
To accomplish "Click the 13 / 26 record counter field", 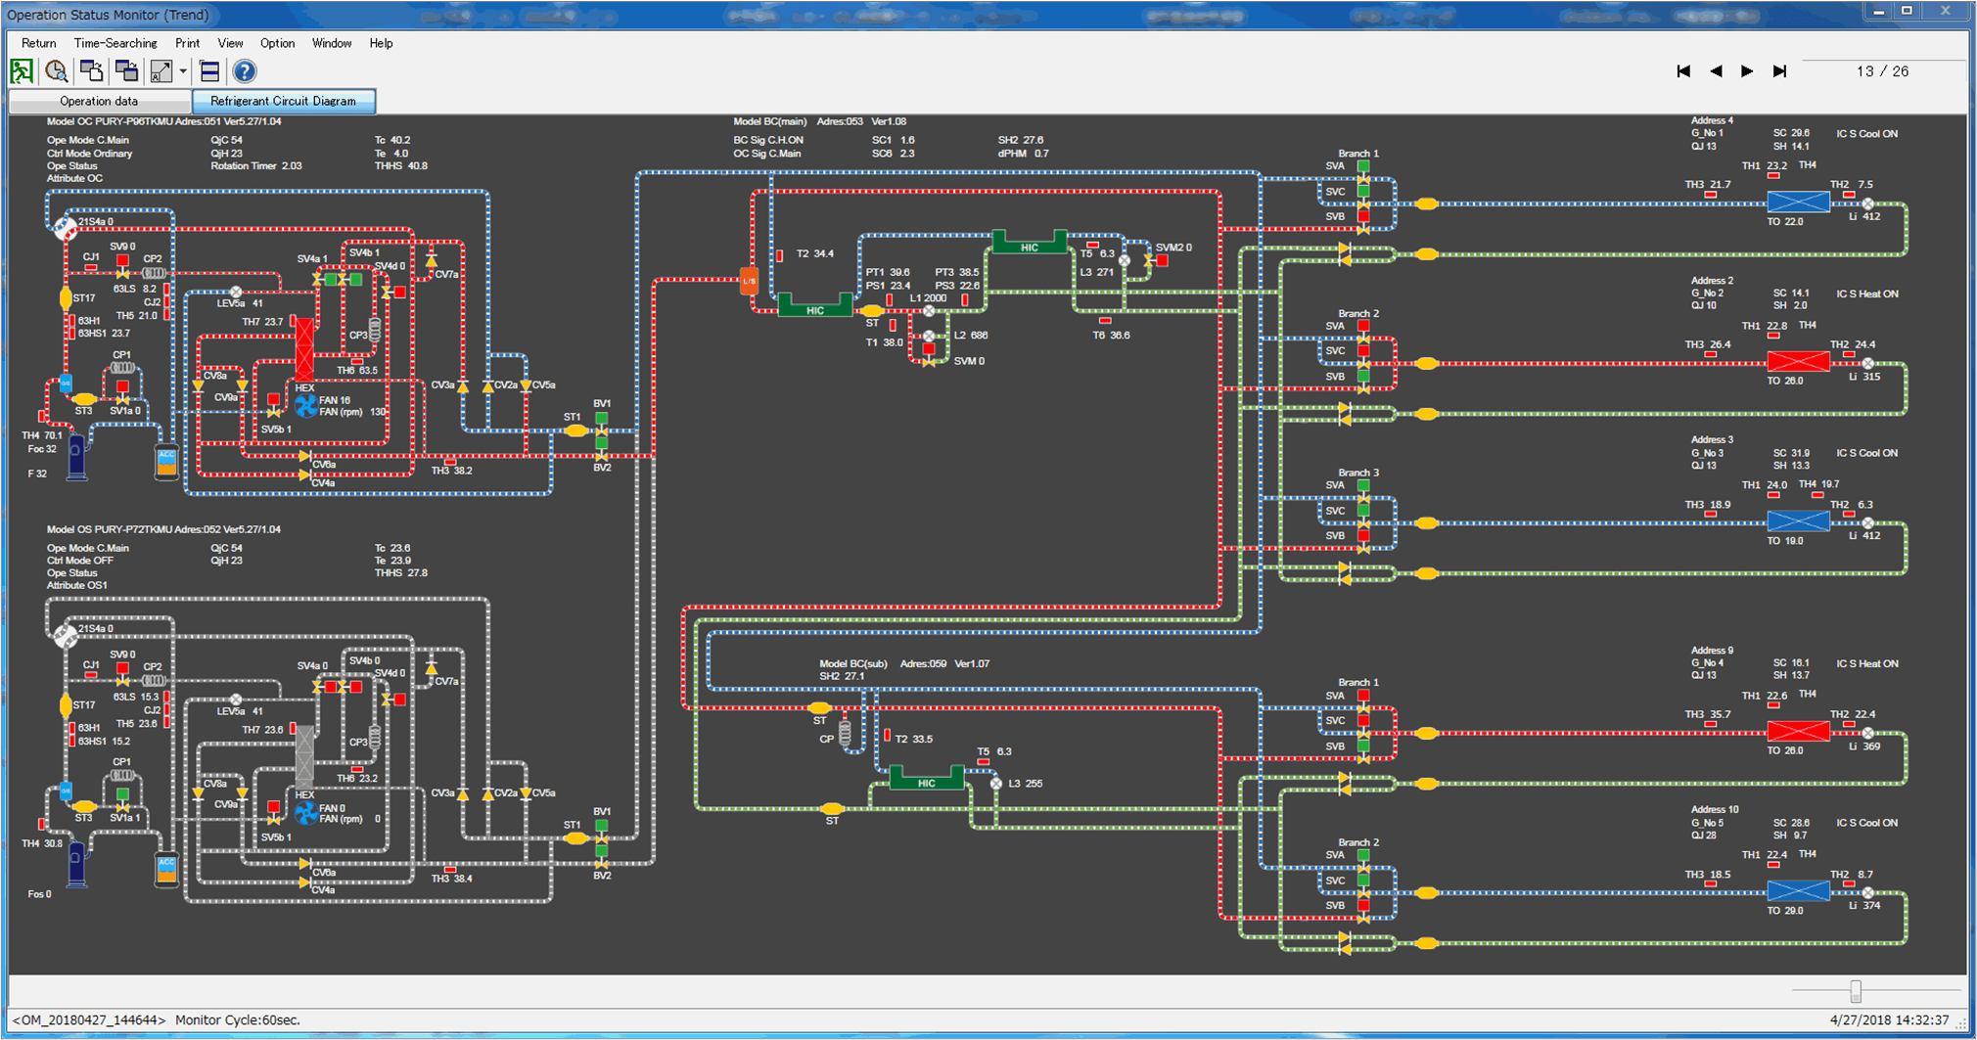I will click(1882, 71).
